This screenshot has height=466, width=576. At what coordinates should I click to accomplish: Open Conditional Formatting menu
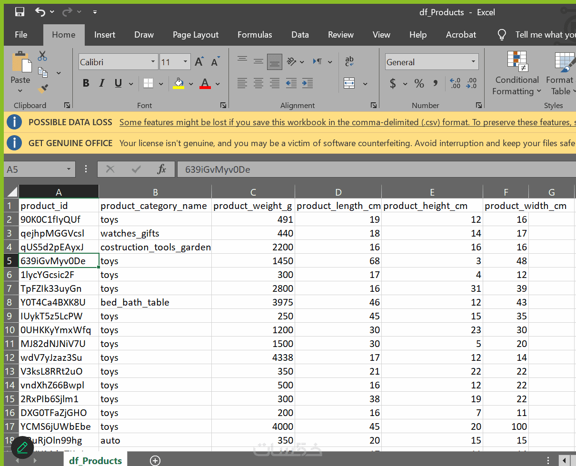point(517,73)
